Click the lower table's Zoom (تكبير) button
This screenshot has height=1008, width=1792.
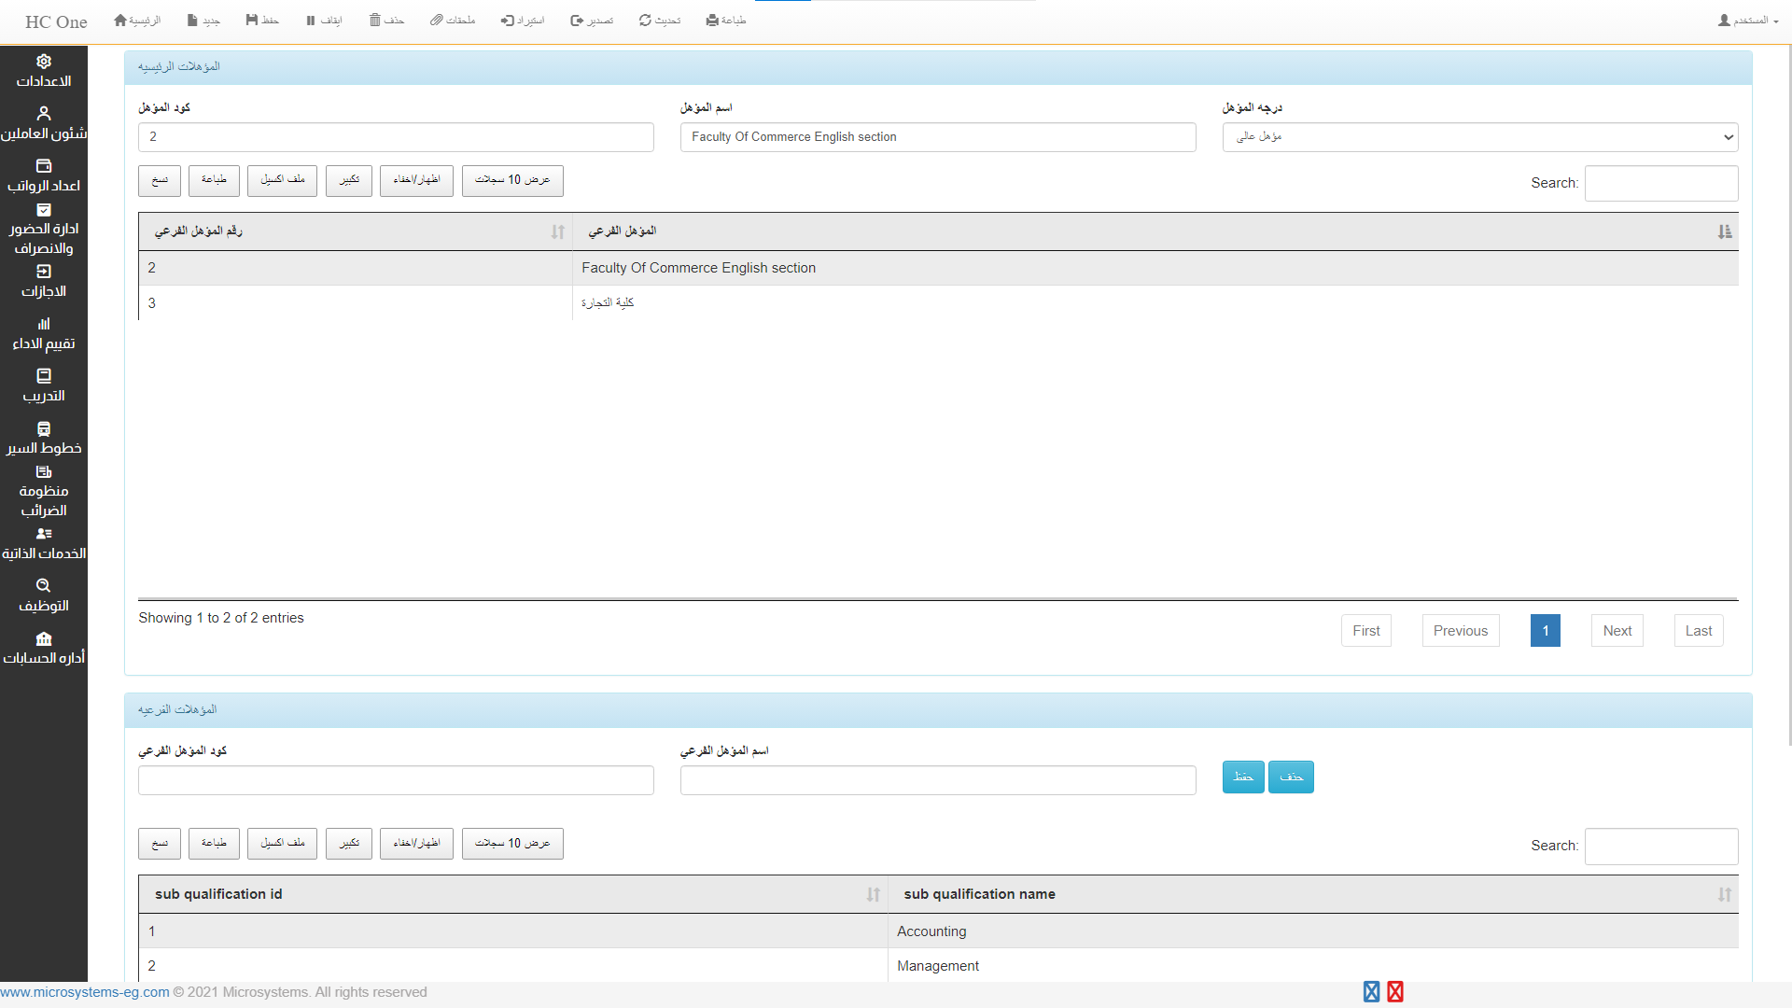click(349, 844)
